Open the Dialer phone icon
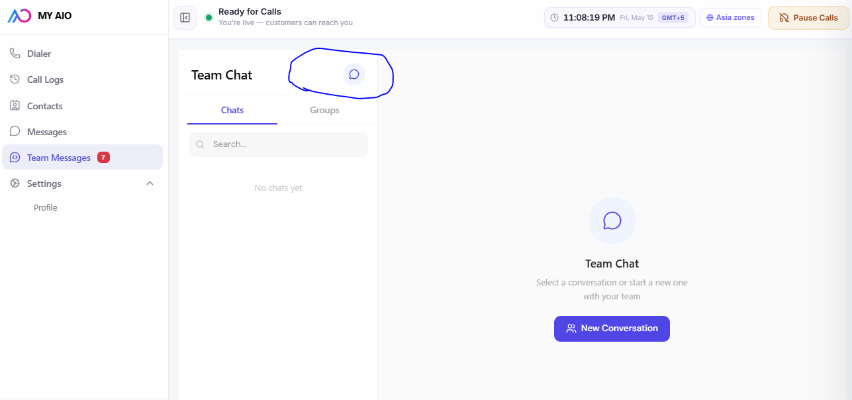 pos(15,54)
